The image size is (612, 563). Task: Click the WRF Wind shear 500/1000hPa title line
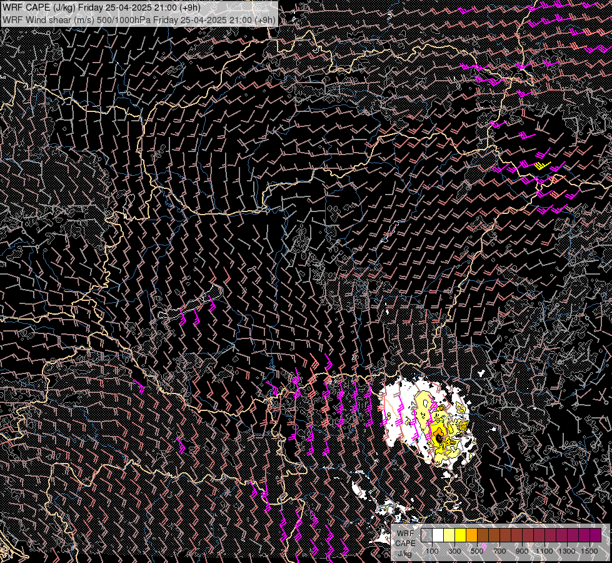click(139, 20)
